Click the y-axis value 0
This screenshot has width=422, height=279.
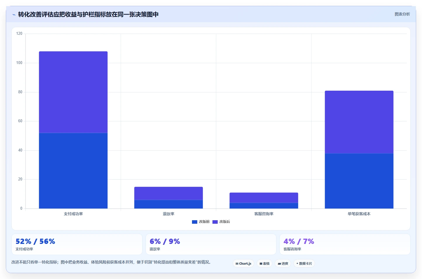point(21,209)
